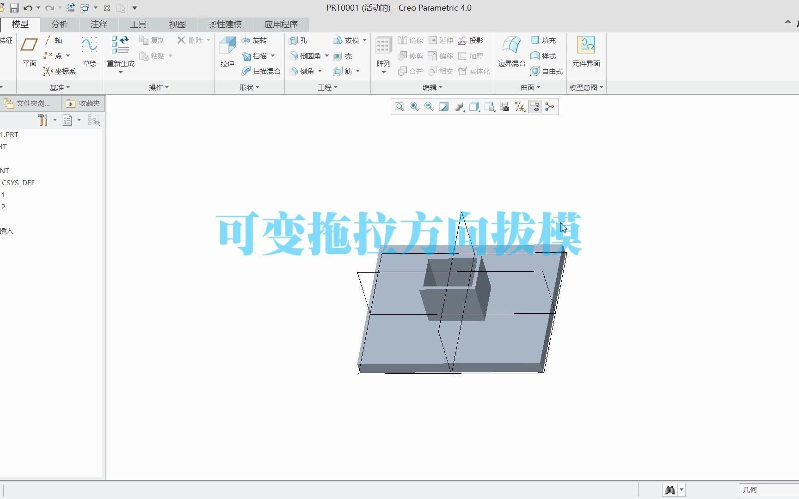Select the 边界混合 boundary blend tool
Viewport: 799px width, 499px height.
[511, 51]
